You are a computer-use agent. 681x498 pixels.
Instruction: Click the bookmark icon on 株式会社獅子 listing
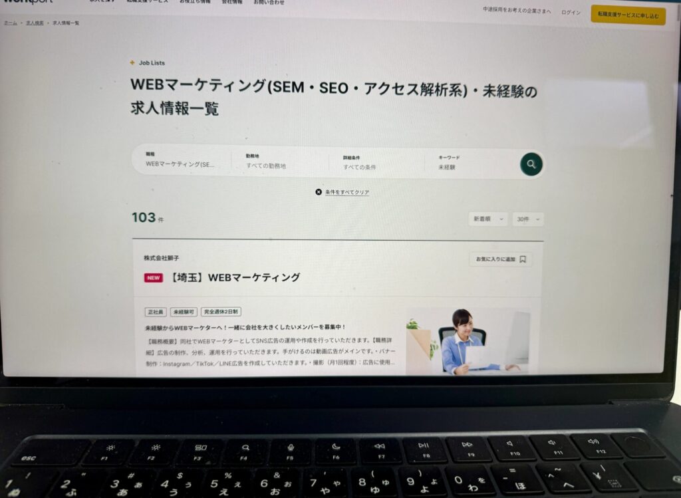click(523, 259)
